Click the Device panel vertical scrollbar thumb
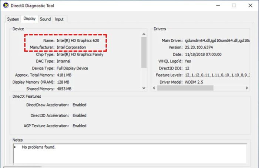This screenshot has height=168, width=259. tap(144, 53)
